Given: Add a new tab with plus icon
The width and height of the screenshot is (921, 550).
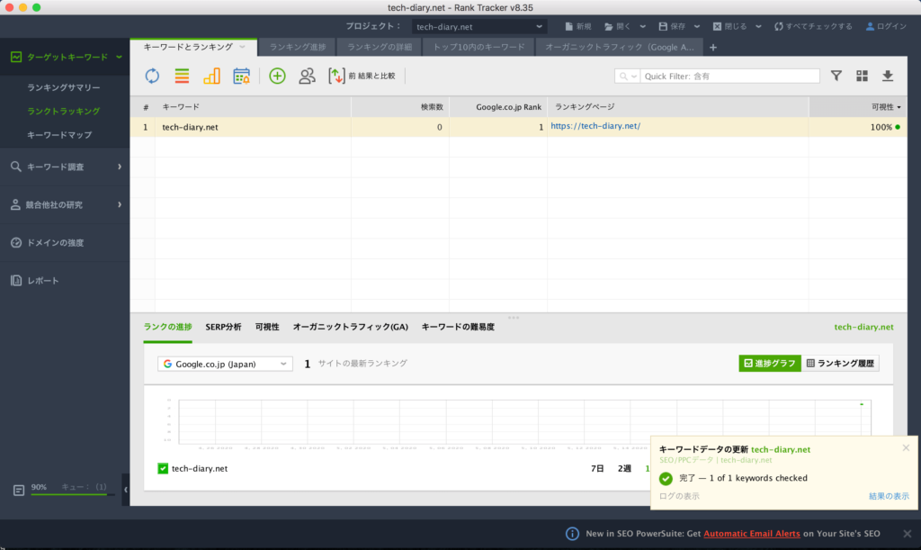Looking at the screenshot, I should pyautogui.click(x=713, y=47).
